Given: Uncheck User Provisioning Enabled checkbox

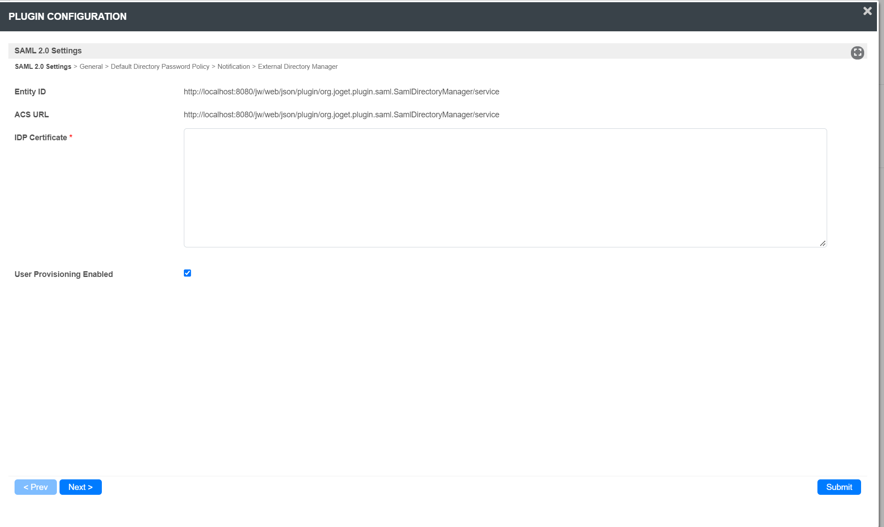Looking at the screenshot, I should point(187,273).
